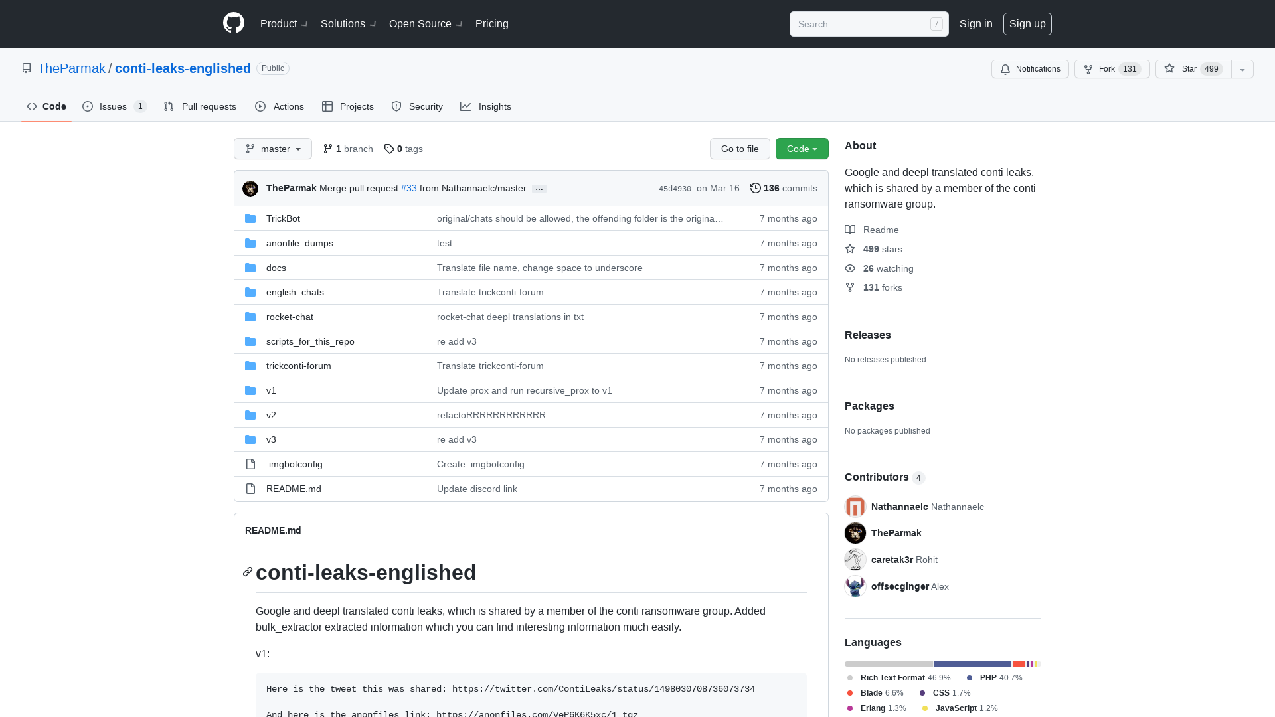Click the v2 folder icon
Screen dimensions: 1275x717
(250, 415)
